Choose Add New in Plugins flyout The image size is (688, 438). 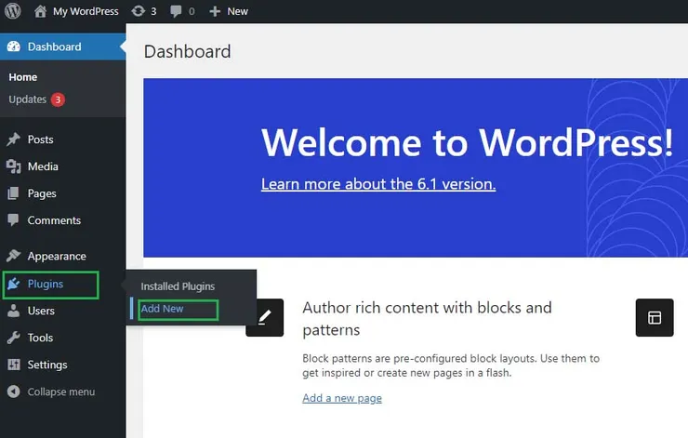(163, 309)
